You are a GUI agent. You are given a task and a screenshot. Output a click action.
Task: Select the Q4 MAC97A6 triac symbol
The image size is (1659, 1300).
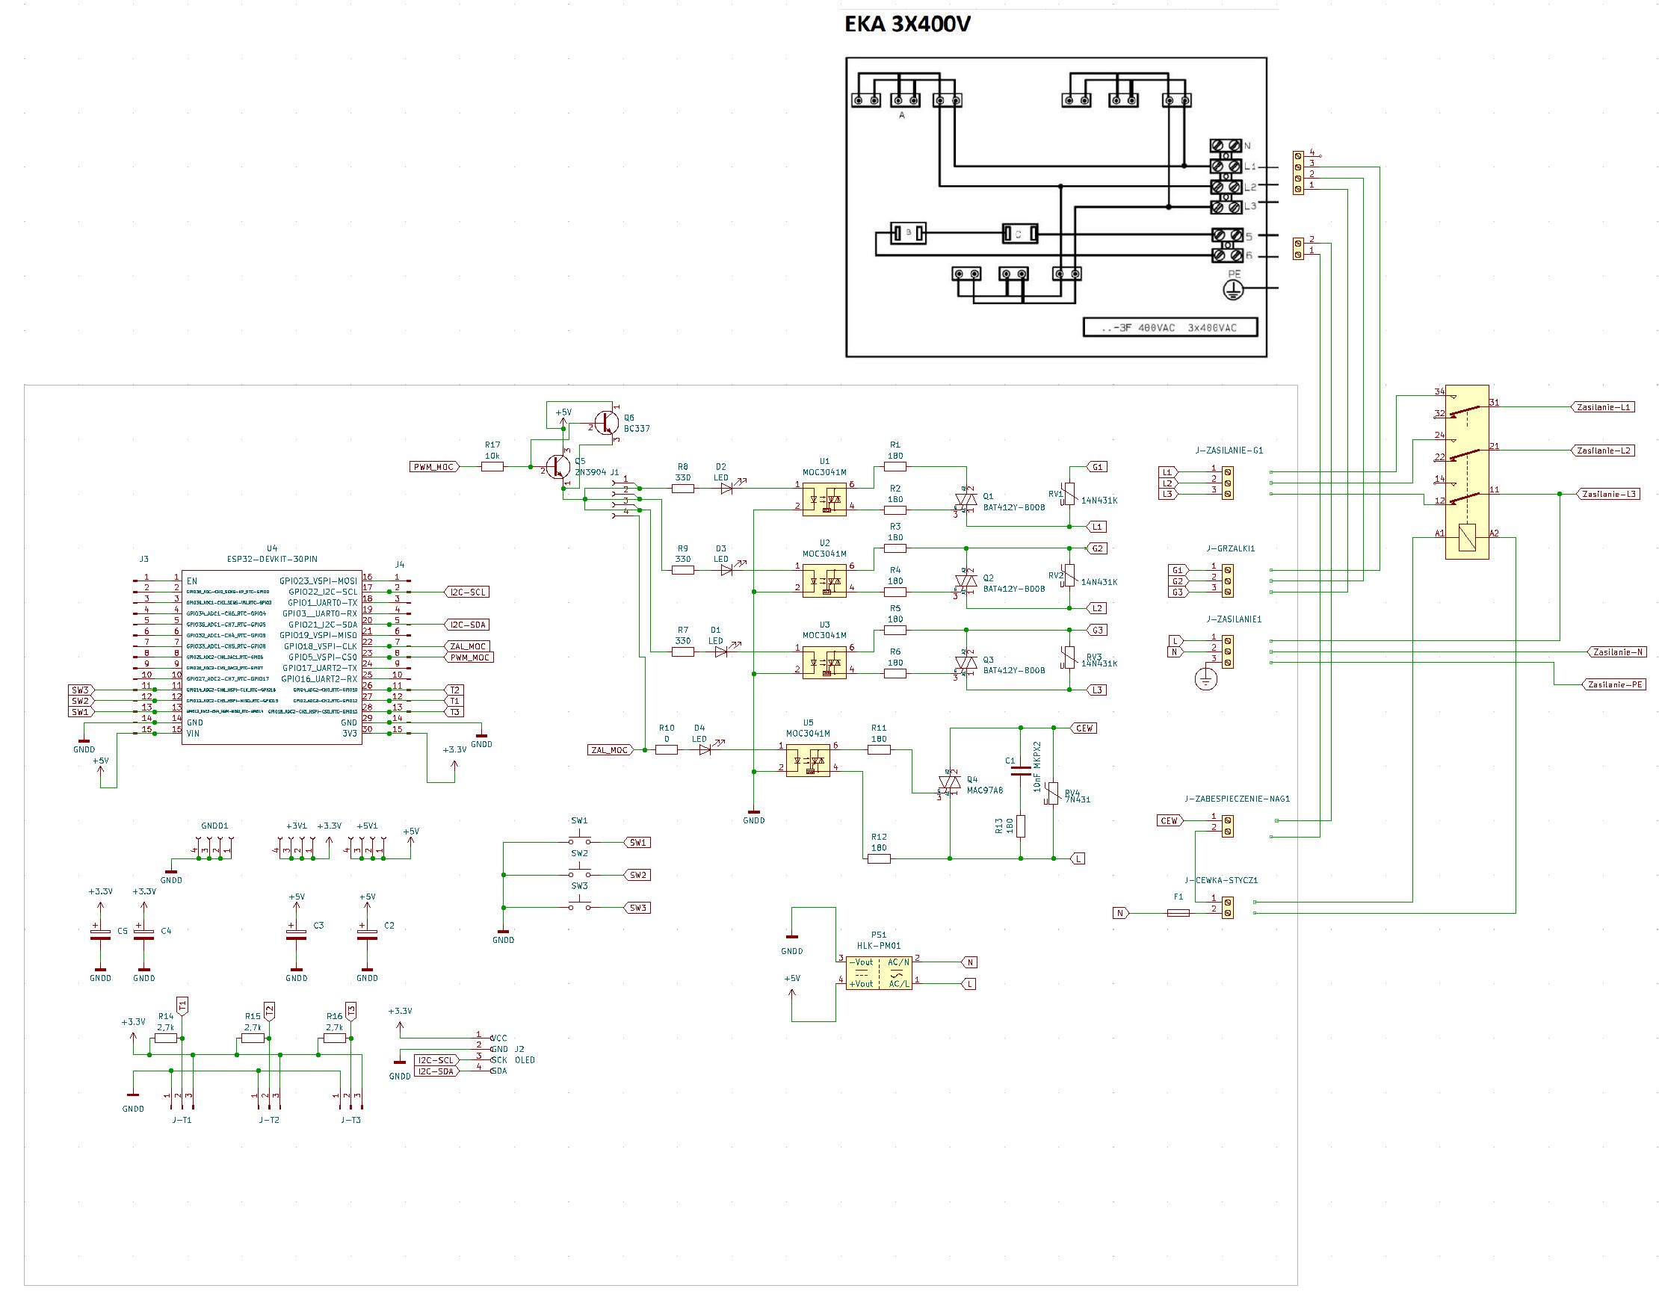click(949, 781)
